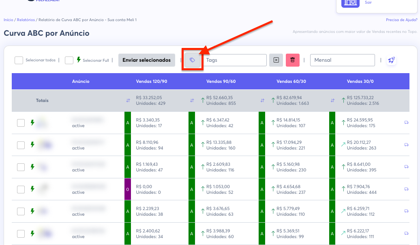
Task: Click the Unidades: 2.516 total text
Action: click(x=363, y=103)
